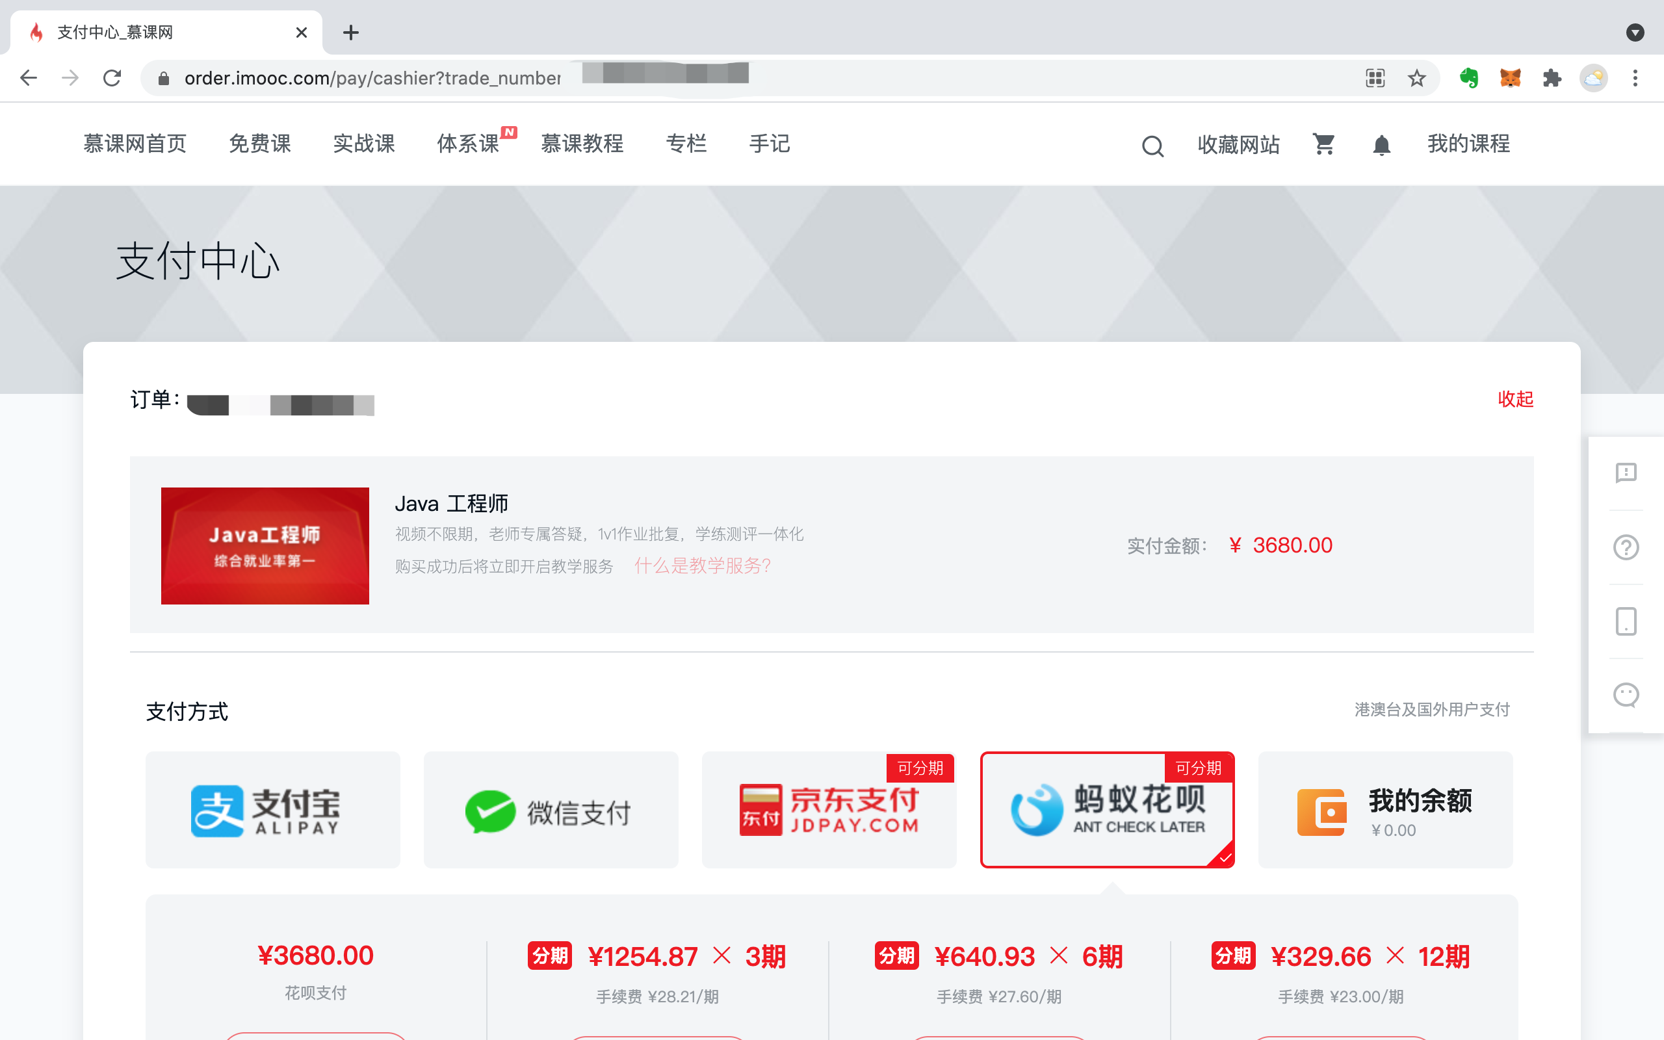
Task: Click the feedback icon in side panel
Action: pyautogui.click(x=1626, y=473)
